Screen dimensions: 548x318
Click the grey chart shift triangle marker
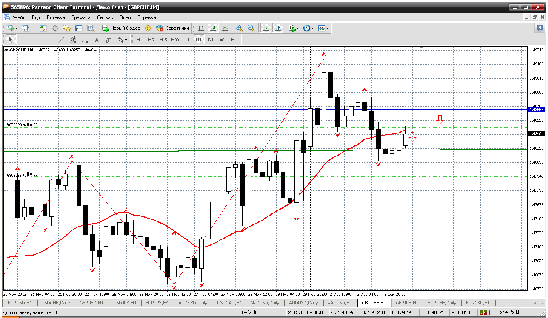[422, 48]
